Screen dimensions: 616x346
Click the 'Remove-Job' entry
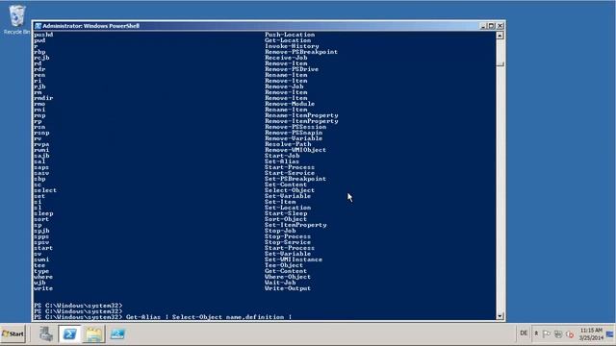coord(284,86)
